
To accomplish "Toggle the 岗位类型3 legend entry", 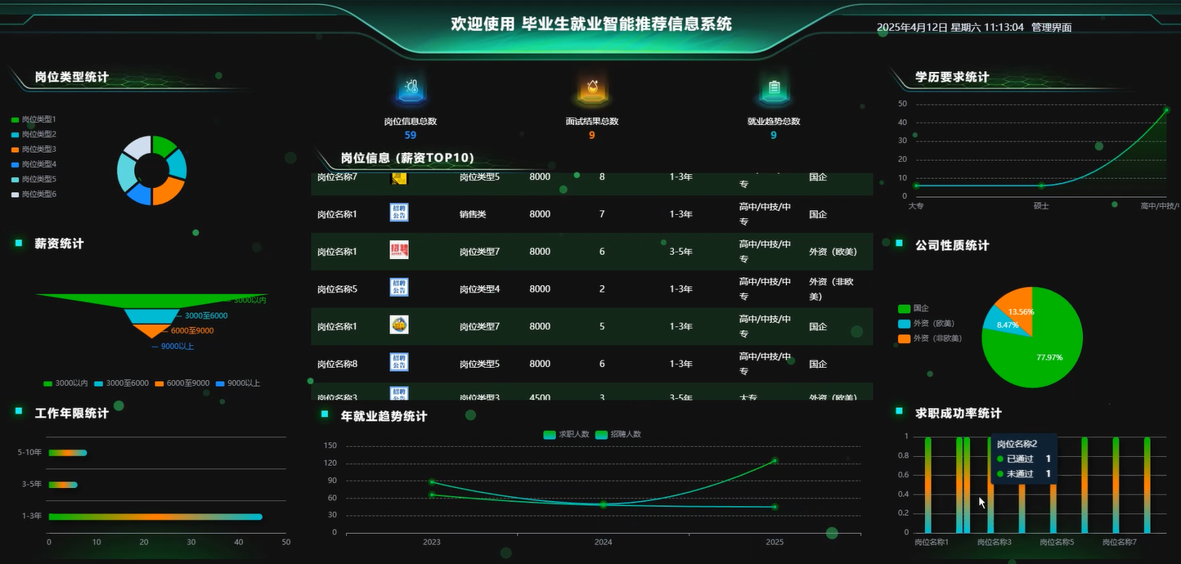I will point(34,149).
